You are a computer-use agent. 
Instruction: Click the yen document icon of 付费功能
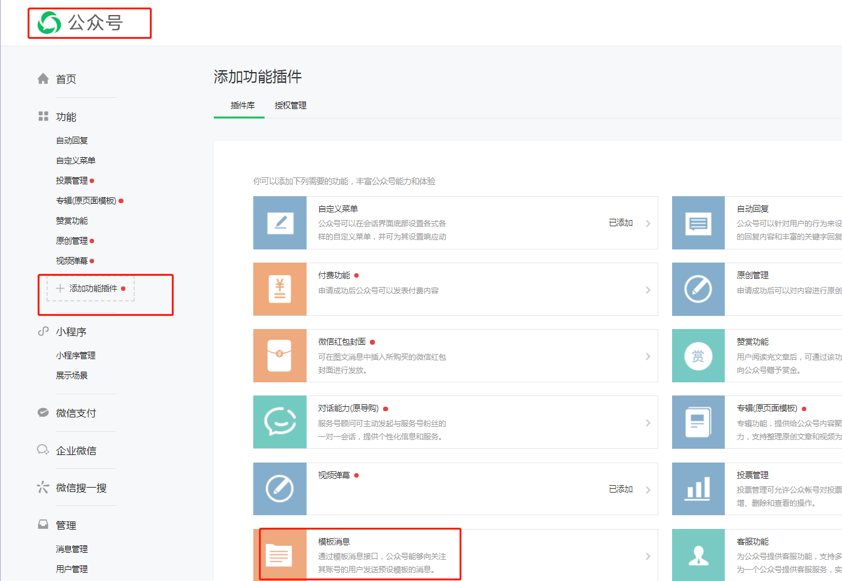(280, 290)
